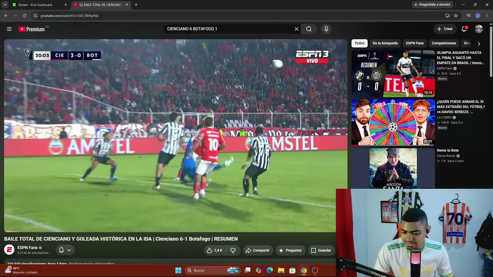Viewport: 493px width, 277px height.
Task: Open the YouTube hamburger guide menu
Action: [x=9, y=29]
